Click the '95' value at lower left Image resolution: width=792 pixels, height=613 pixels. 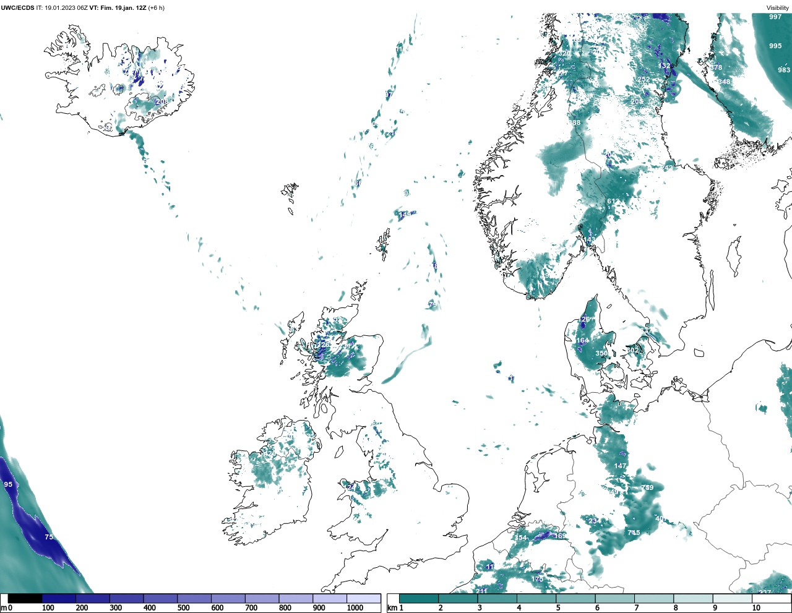pyautogui.click(x=8, y=484)
